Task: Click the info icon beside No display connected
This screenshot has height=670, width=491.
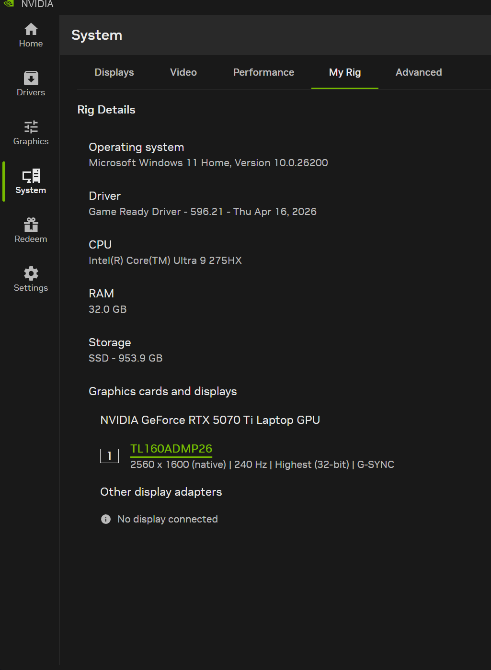Action: click(106, 519)
